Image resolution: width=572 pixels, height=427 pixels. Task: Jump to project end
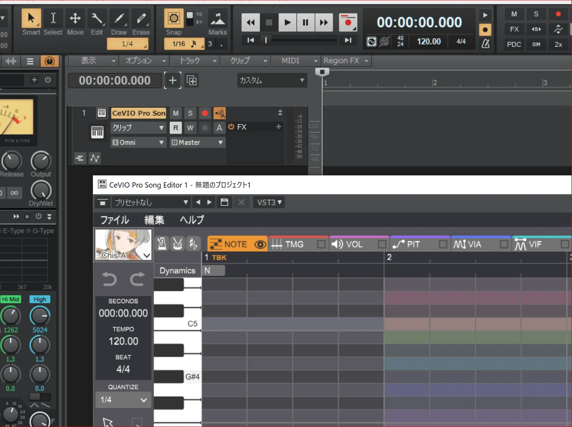[348, 41]
